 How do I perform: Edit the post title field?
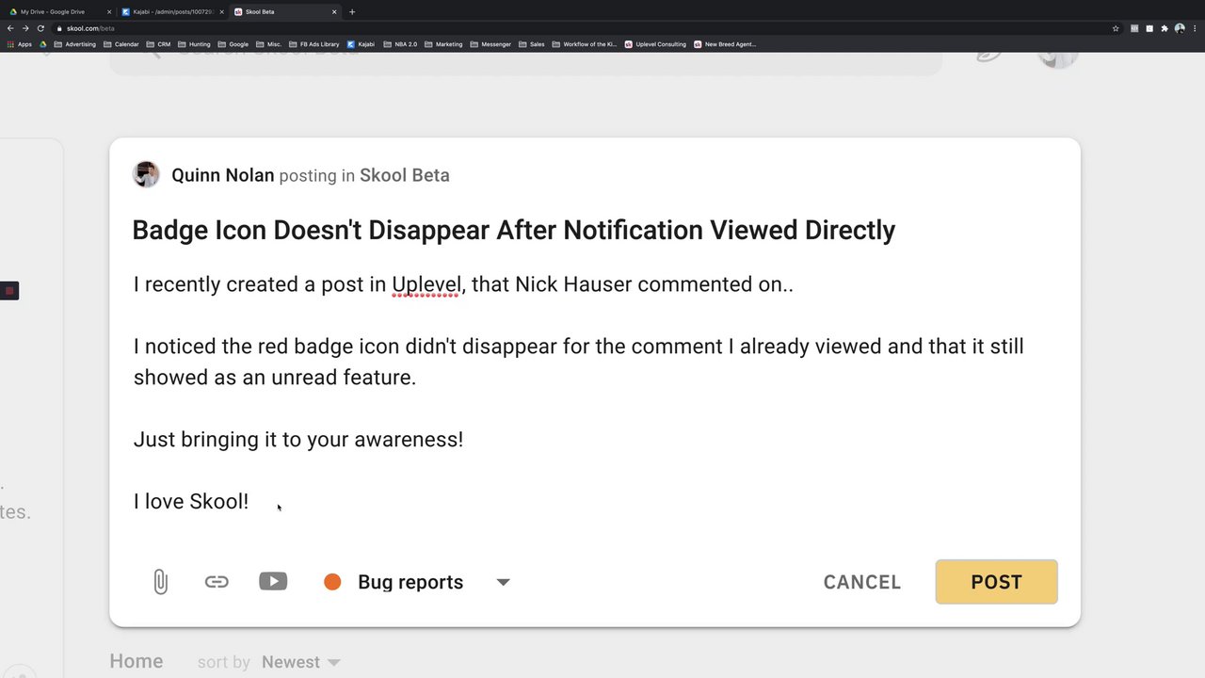pyautogui.click(x=513, y=230)
